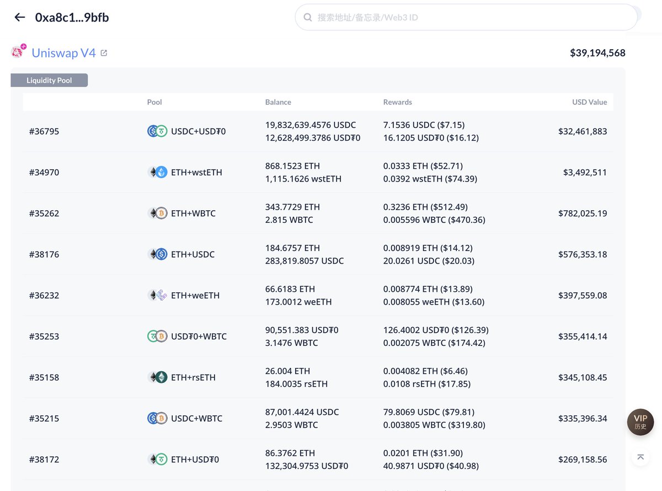Click the balance 184.0035 rsETH

point(296,384)
